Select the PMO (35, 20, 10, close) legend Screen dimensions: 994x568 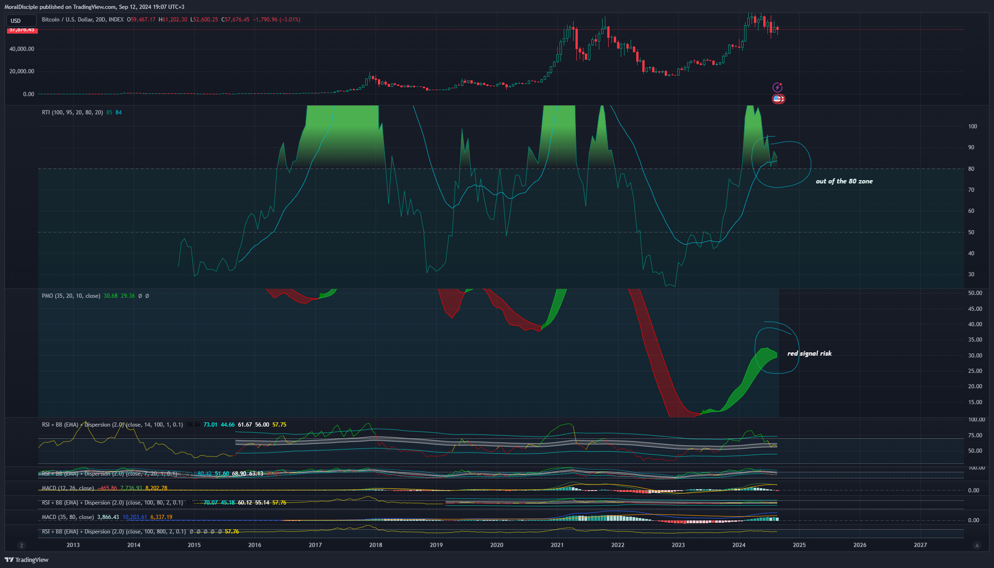pos(71,296)
